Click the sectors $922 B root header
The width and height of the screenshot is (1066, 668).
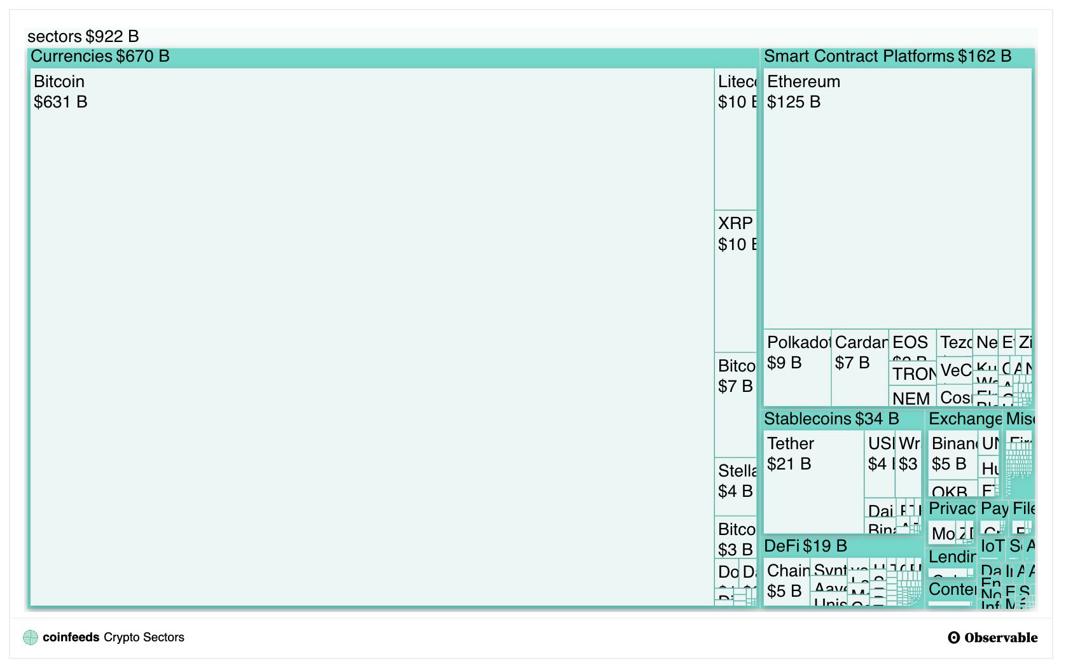pyautogui.click(x=83, y=36)
